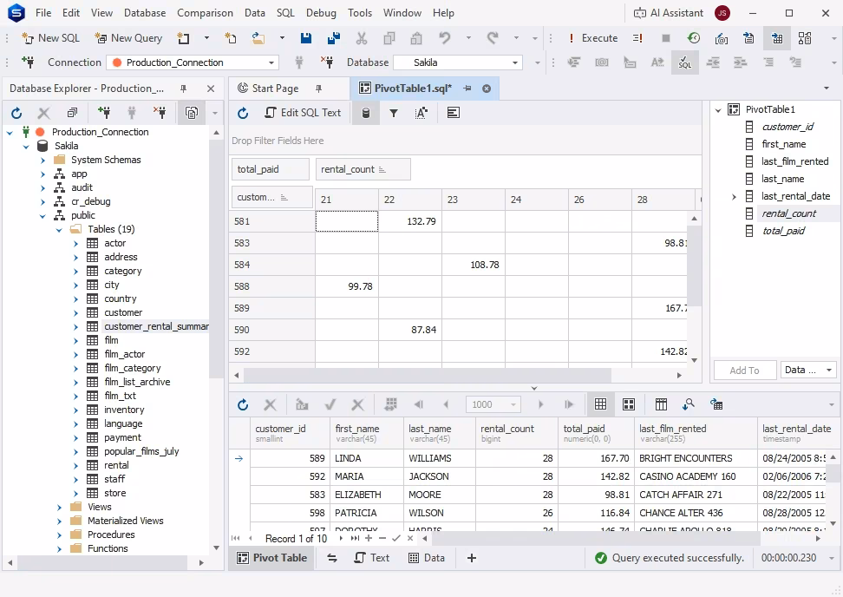Collapse the Tables (19) folder
The image size is (843, 597).
click(x=59, y=230)
